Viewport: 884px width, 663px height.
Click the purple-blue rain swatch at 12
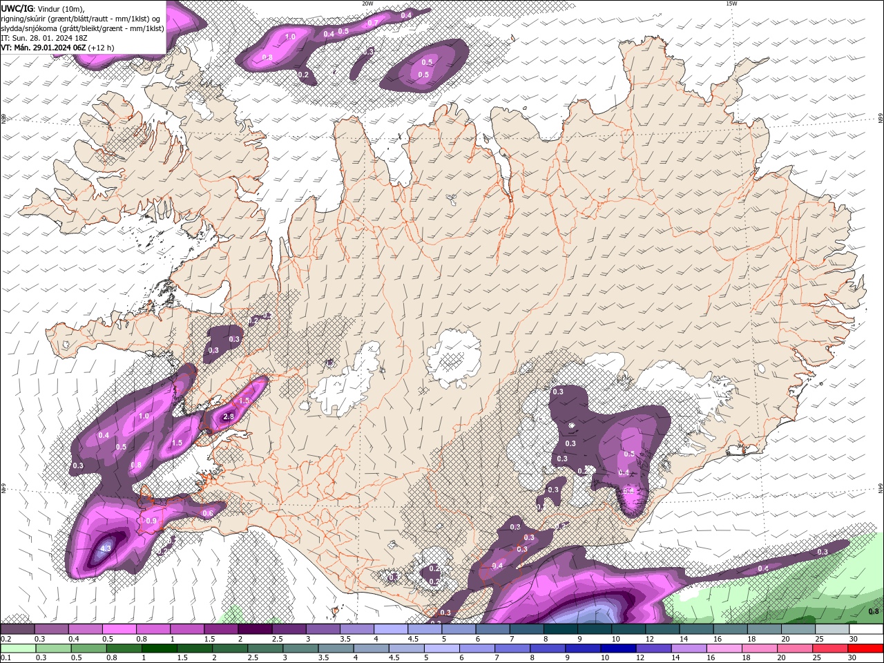[x=653, y=648]
